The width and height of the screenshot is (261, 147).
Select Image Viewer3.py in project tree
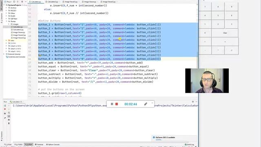[x=19, y=38]
